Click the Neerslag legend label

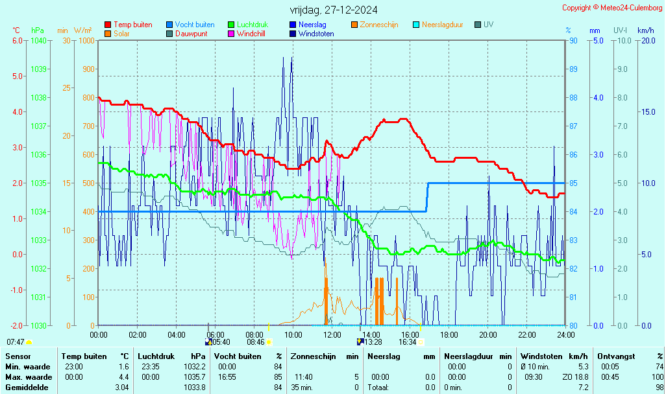[312, 25]
